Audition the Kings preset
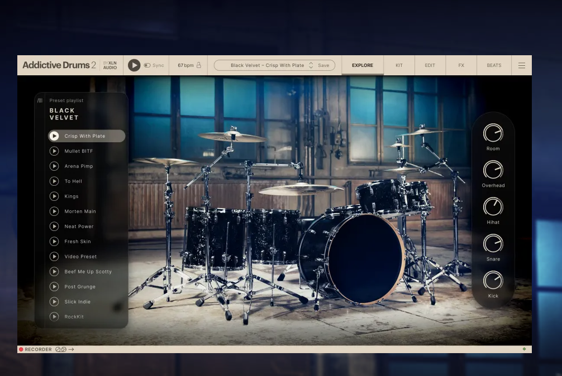This screenshot has height=376, width=562. pos(54,196)
